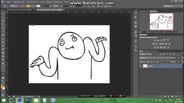Select the Move tool
184x103 pixels.
(3, 14)
